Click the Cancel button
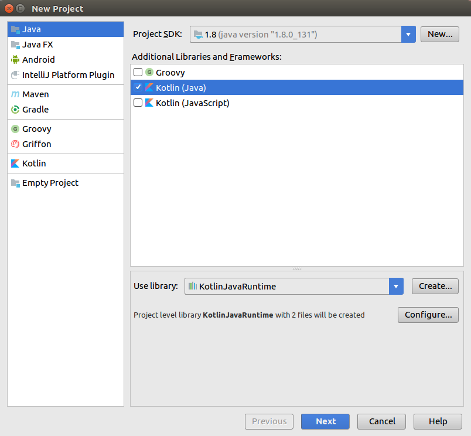This screenshot has width=471, height=436. point(381,421)
